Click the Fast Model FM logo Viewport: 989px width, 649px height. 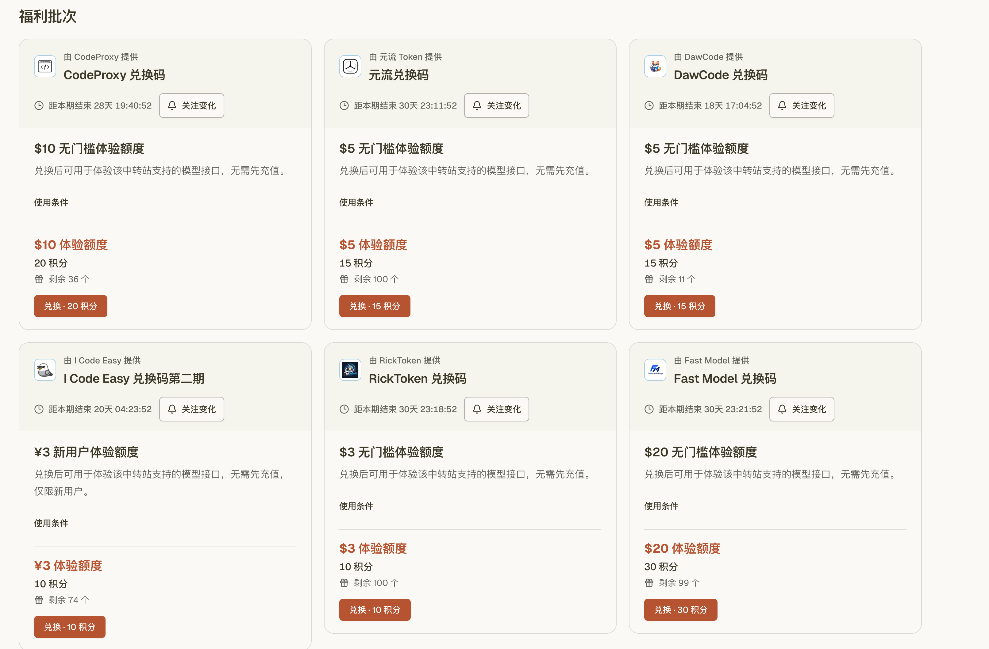[x=655, y=370]
